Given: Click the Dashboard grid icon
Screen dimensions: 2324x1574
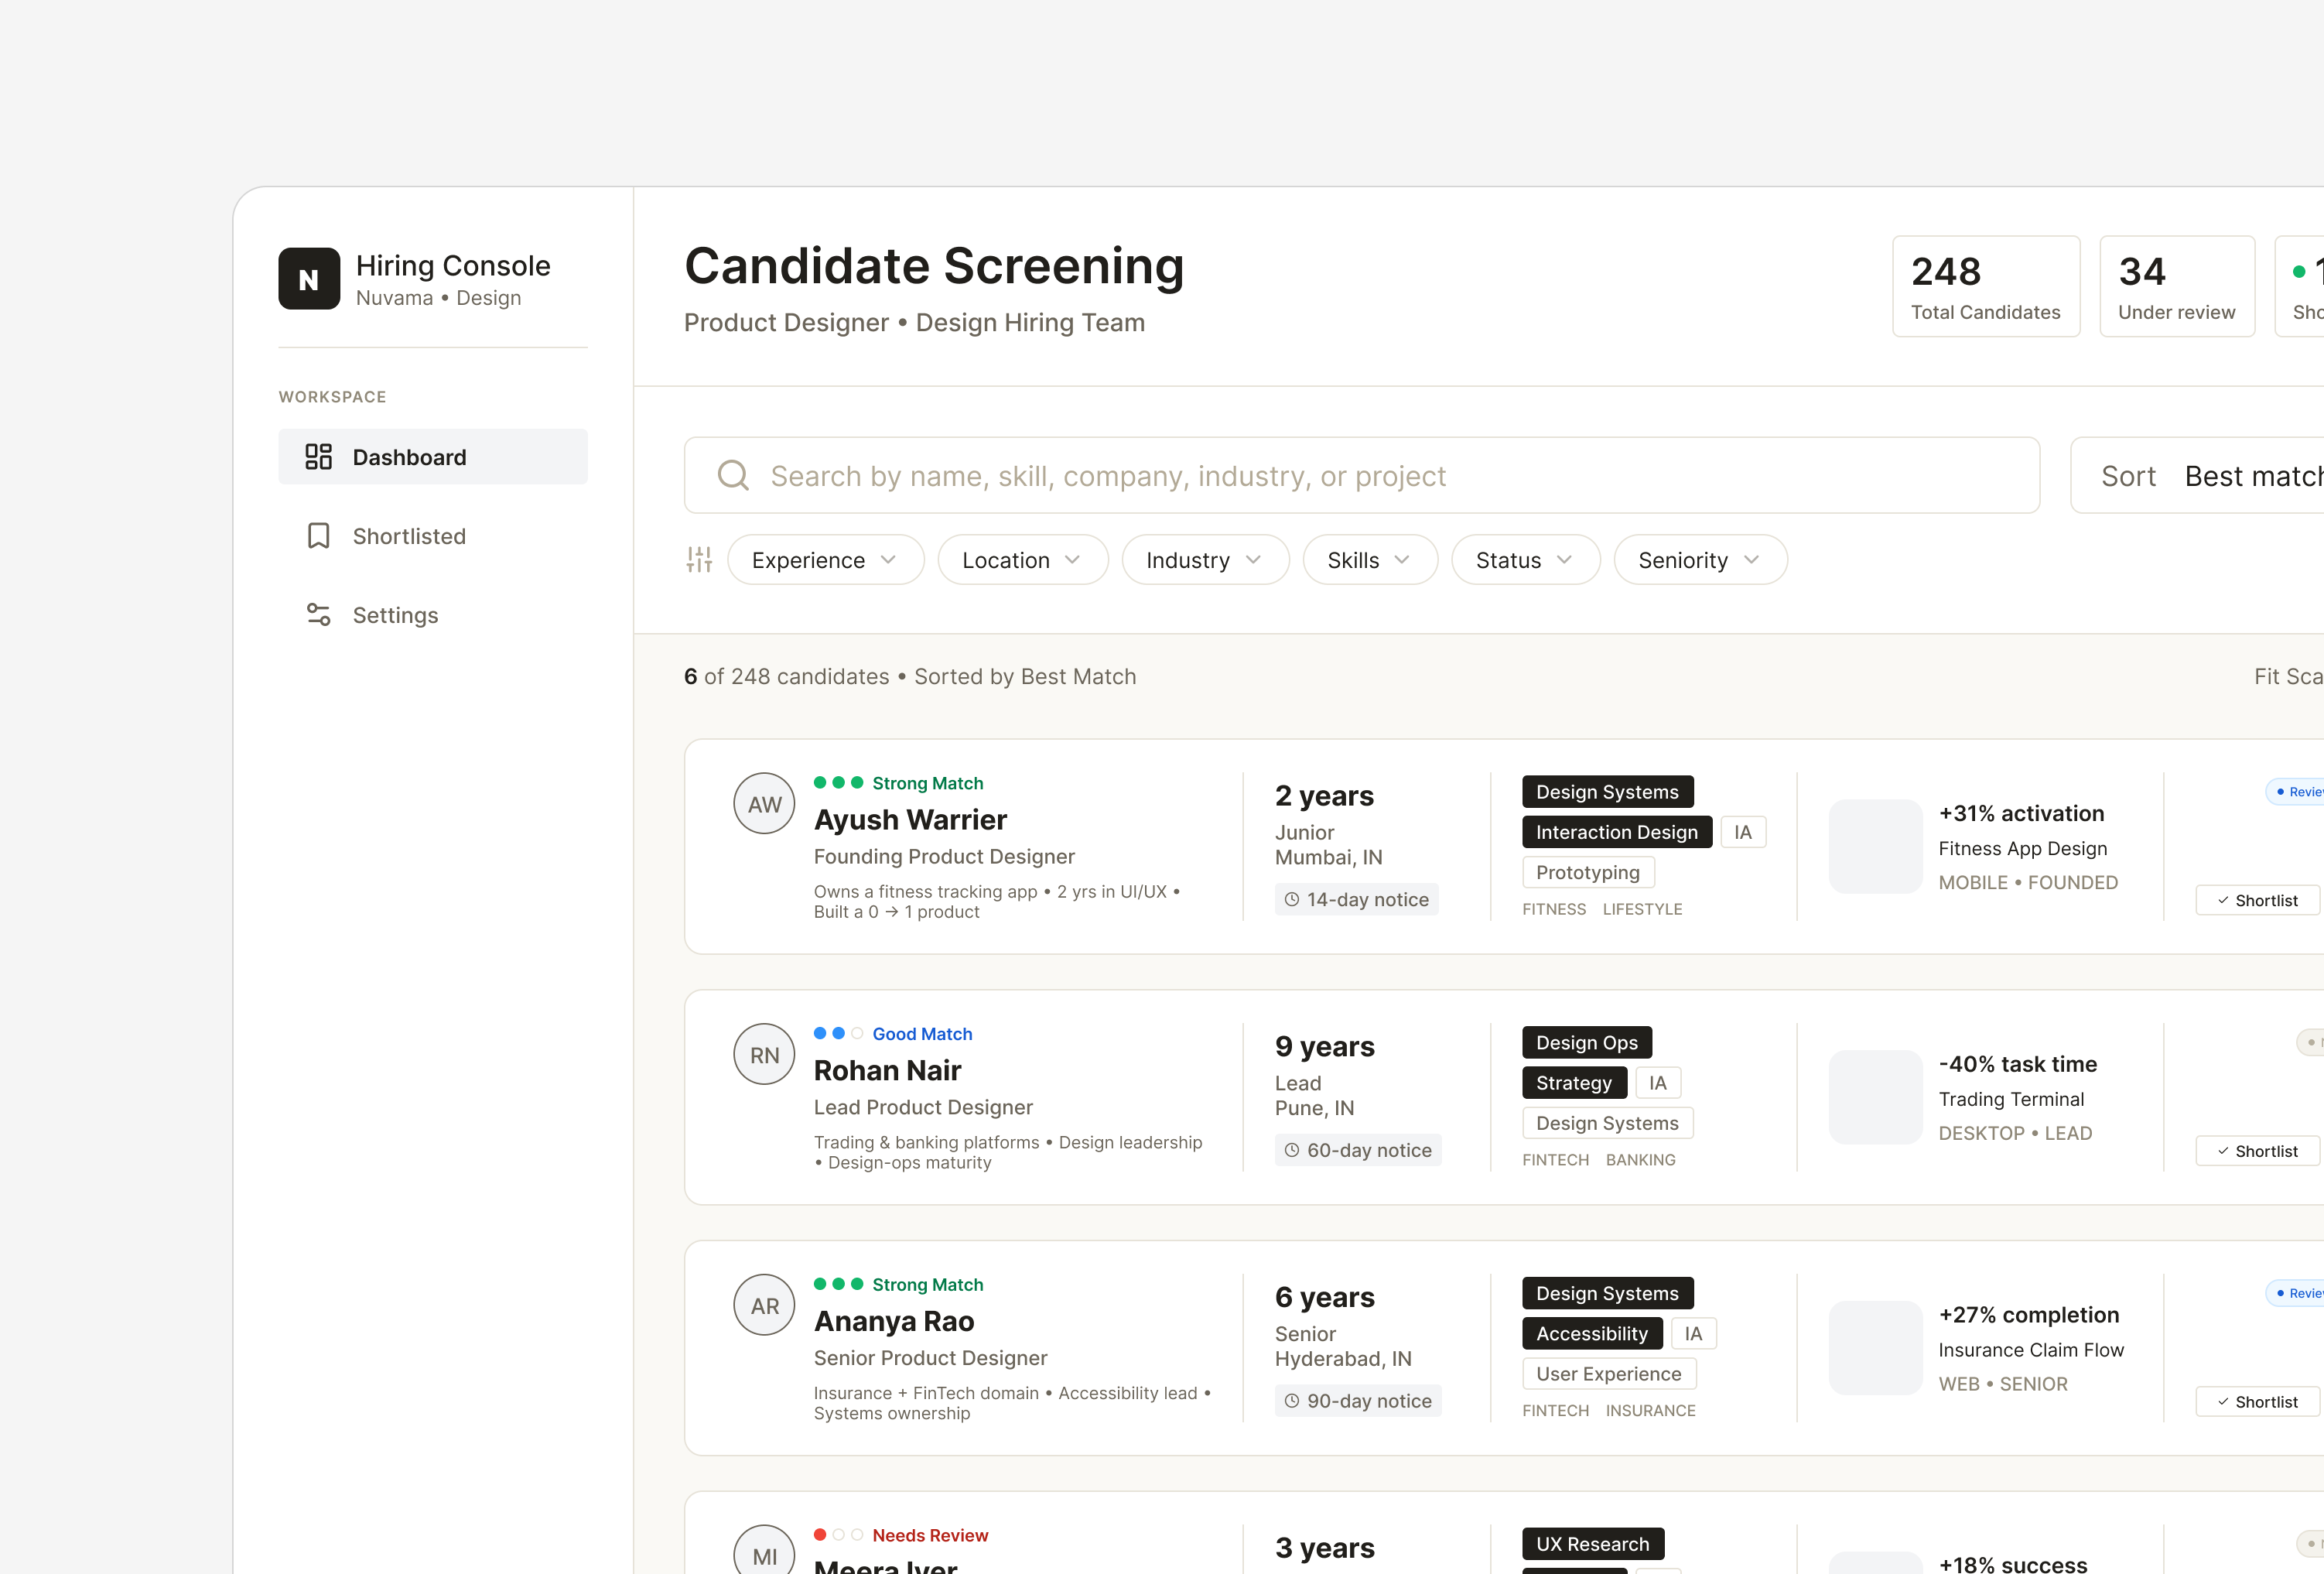Looking at the screenshot, I should pyautogui.click(x=318, y=457).
